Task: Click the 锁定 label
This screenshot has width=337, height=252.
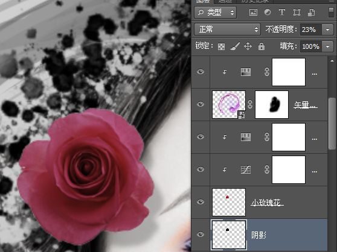Action: (204, 46)
